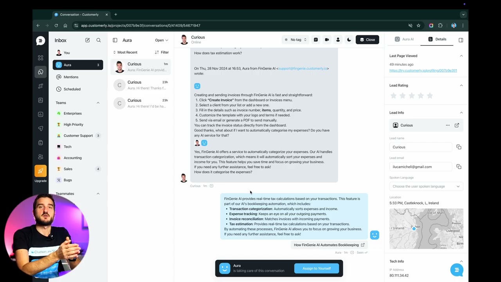Open a new browser tab

click(x=115, y=14)
